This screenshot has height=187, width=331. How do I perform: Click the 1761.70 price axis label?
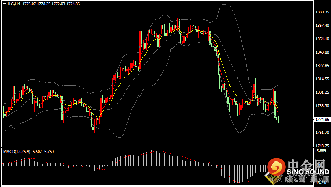pos(322,133)
